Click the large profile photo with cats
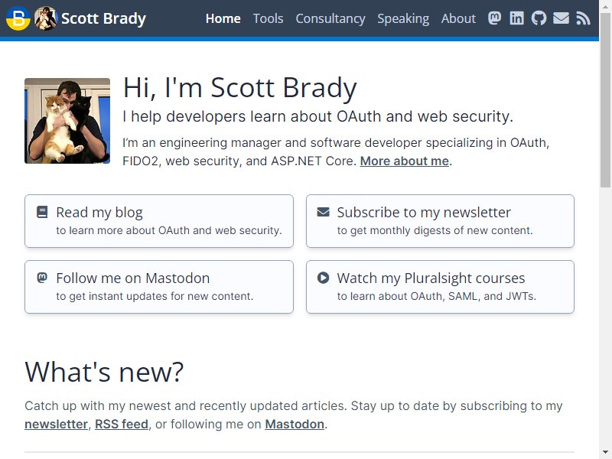This screenshot has height=459, width=612. coord(67,121)
